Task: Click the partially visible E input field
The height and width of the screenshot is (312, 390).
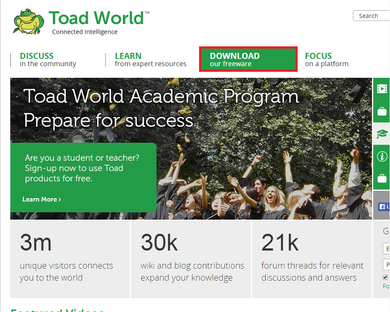Action: (386, 248)
